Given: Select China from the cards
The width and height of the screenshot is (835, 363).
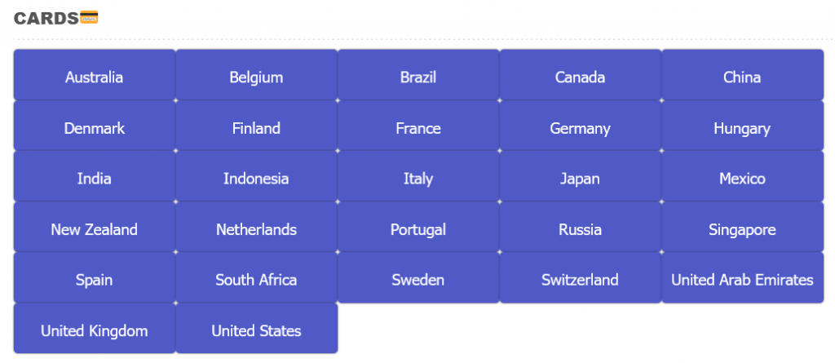Looking at the screenshot, I should pos(742,77).
